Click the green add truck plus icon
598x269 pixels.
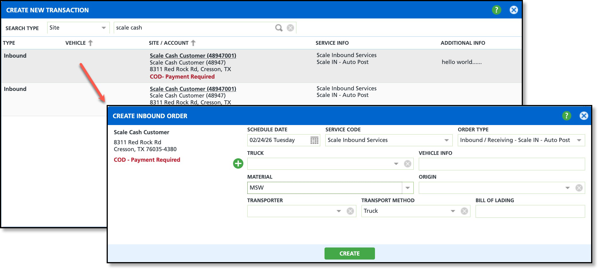pos(238,164)
